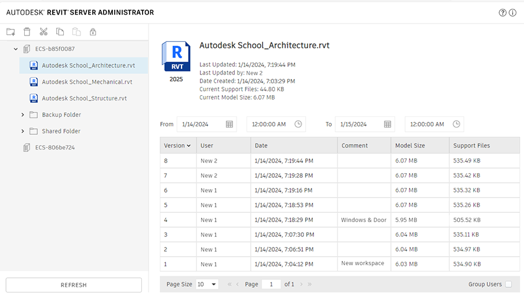Go to the first page arrow

coord(229,284)
